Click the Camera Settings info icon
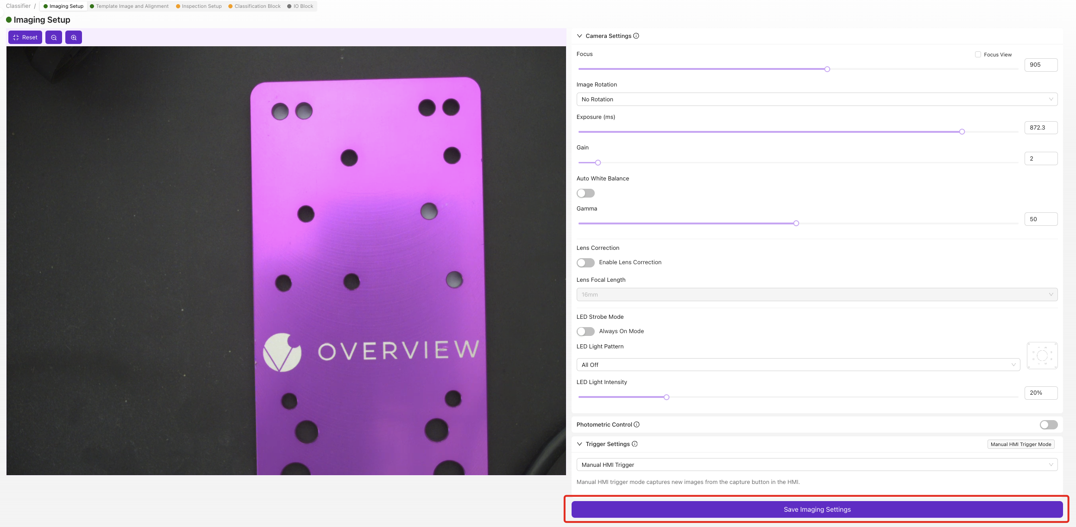Screen dimensions: 1076x527 pyautogui.click(x=636, y=36)
